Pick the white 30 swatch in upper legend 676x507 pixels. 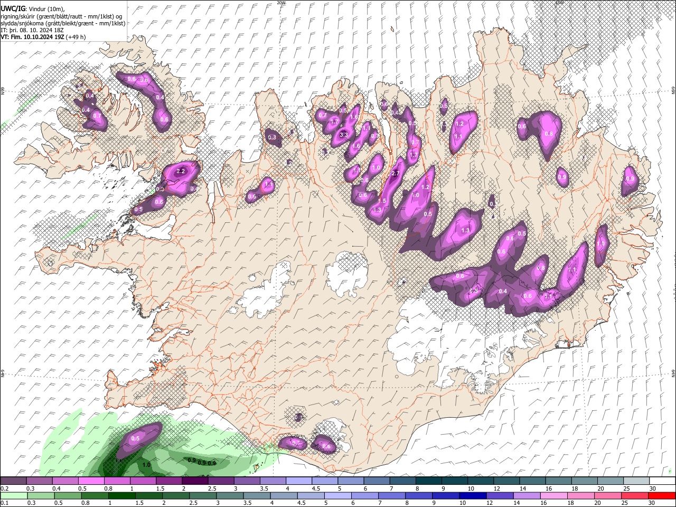coord(663,481)
